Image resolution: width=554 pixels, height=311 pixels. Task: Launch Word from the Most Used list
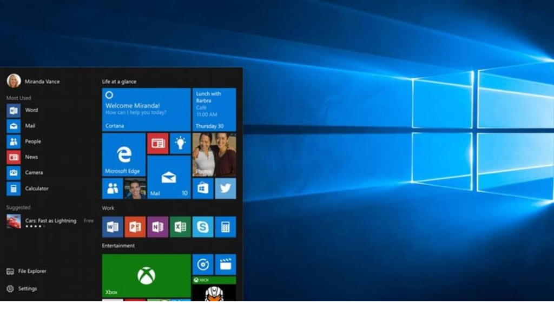tap(22, 110)
